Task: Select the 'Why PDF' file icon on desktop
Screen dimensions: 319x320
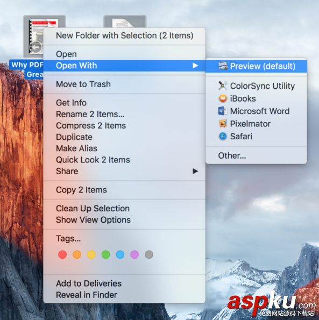Action: (x=34, y=37)
